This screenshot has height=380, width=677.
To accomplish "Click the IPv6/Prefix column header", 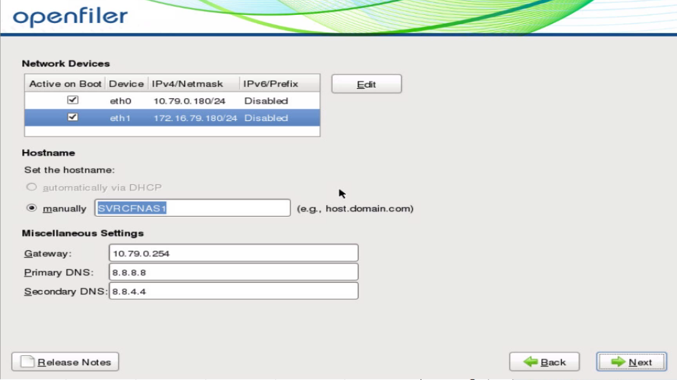I will click(x=280, y=84).
